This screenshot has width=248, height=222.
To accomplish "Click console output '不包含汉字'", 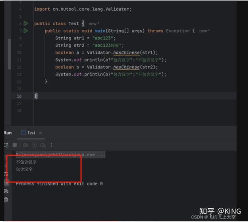I will click(26, 162).
